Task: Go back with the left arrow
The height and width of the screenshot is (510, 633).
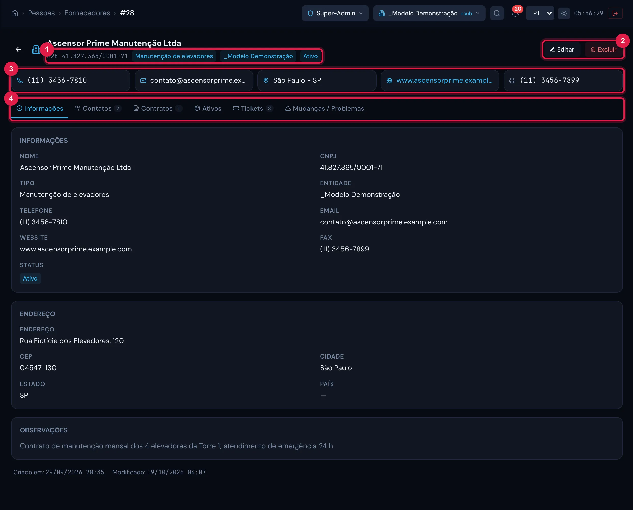Action: coord(18,49)
